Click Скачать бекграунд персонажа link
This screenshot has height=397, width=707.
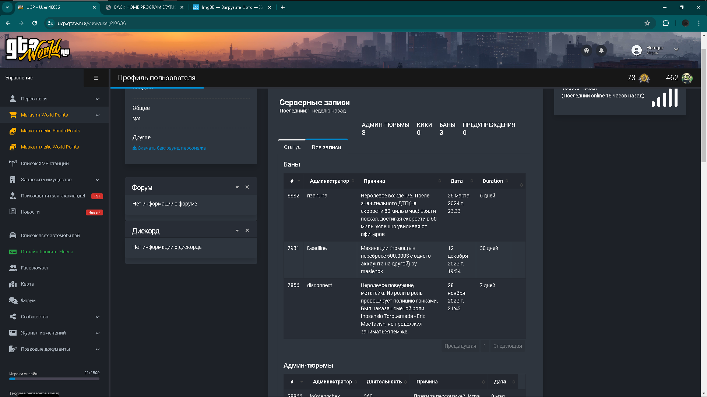[169, 148]
